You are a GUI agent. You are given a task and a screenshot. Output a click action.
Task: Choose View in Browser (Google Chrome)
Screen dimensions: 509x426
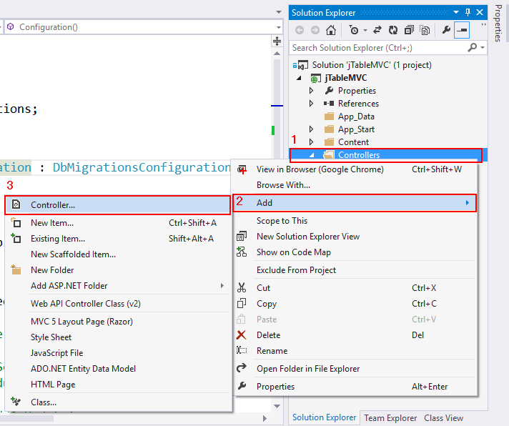coord(355,169)
